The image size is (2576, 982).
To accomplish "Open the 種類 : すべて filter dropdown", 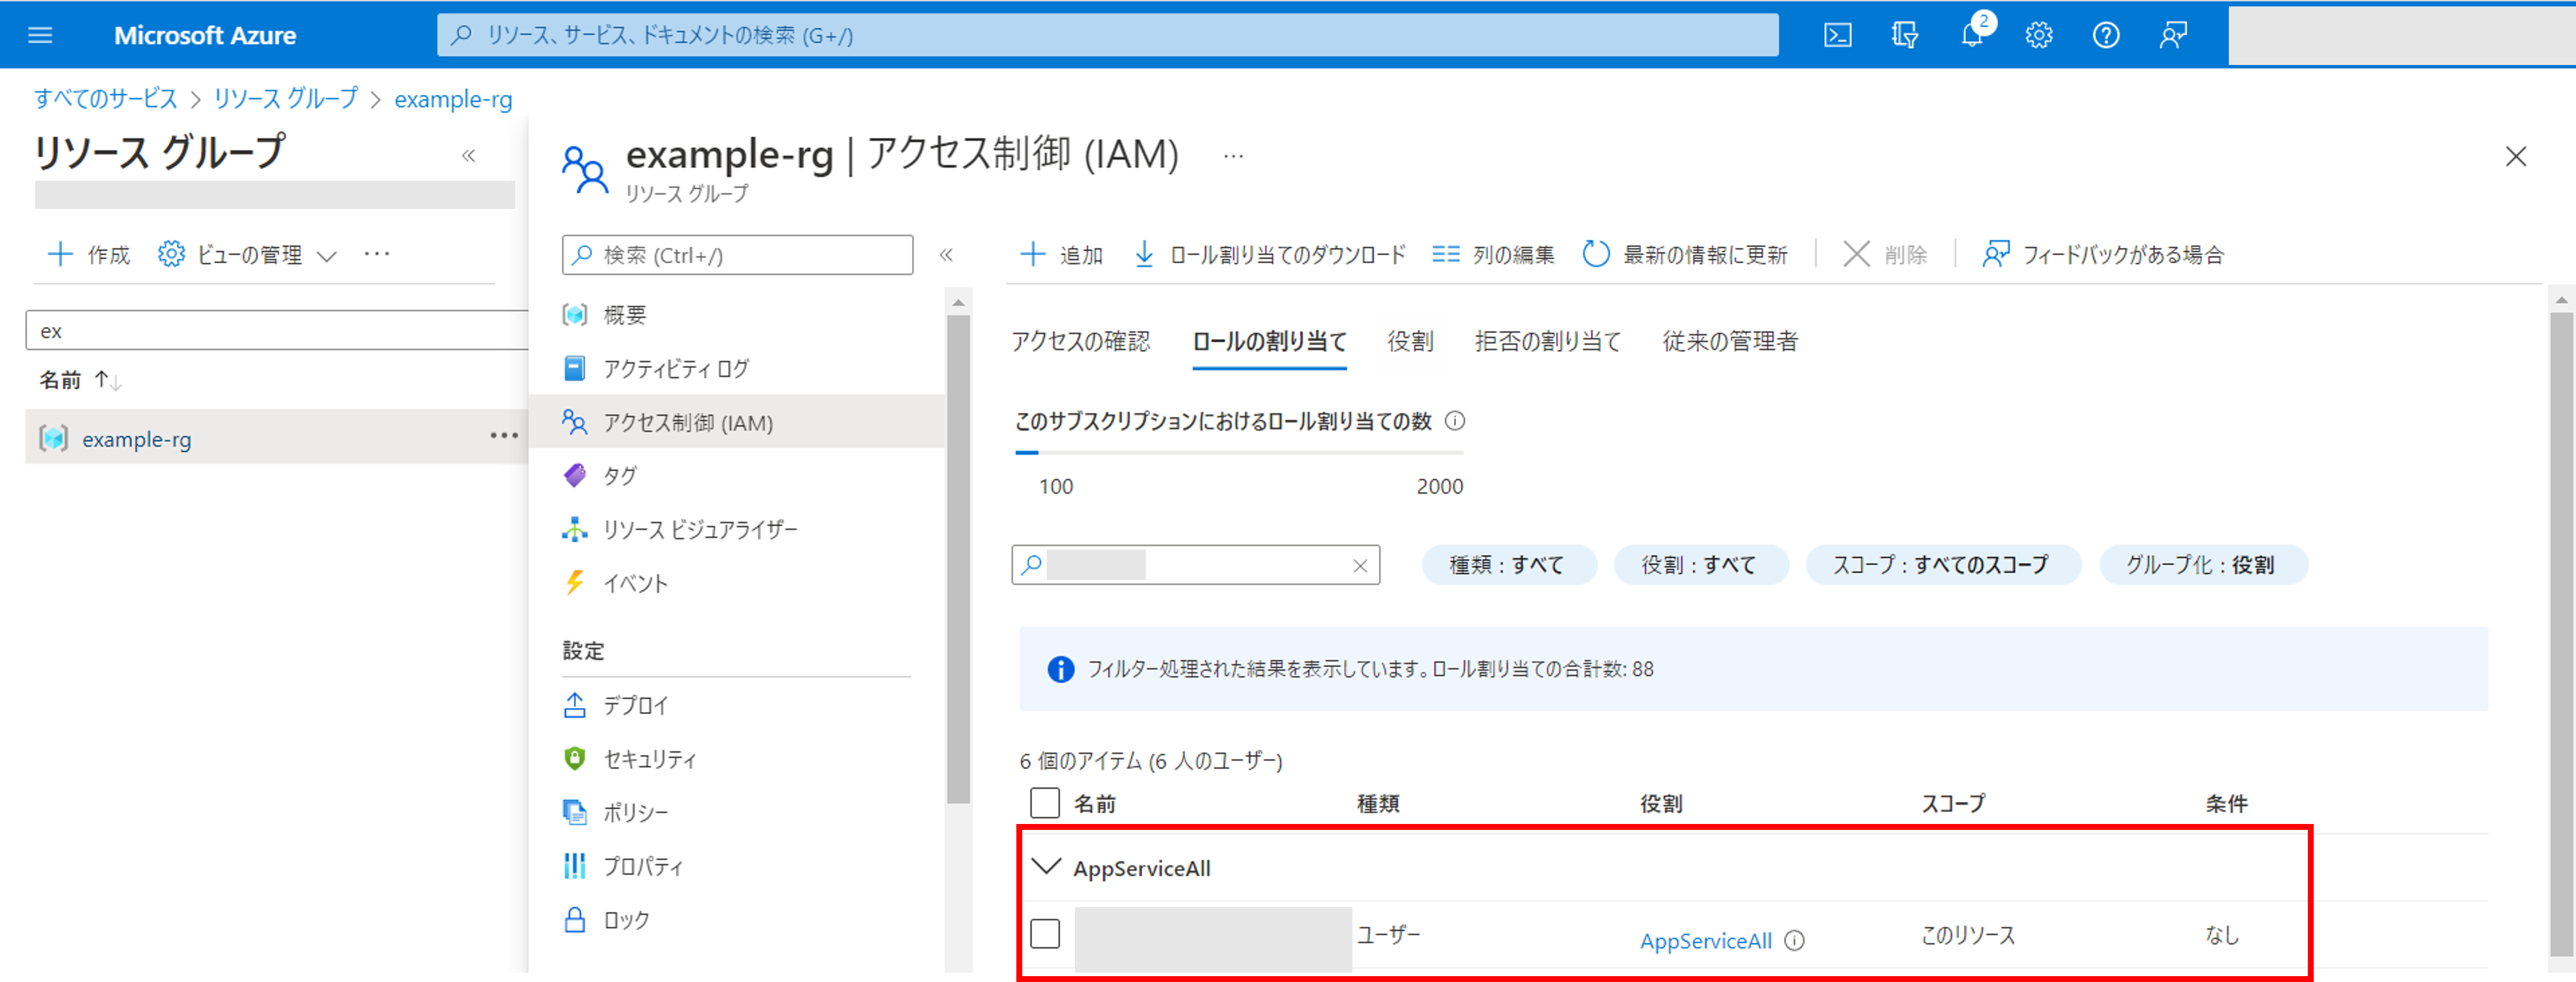I will point(1508,564).
